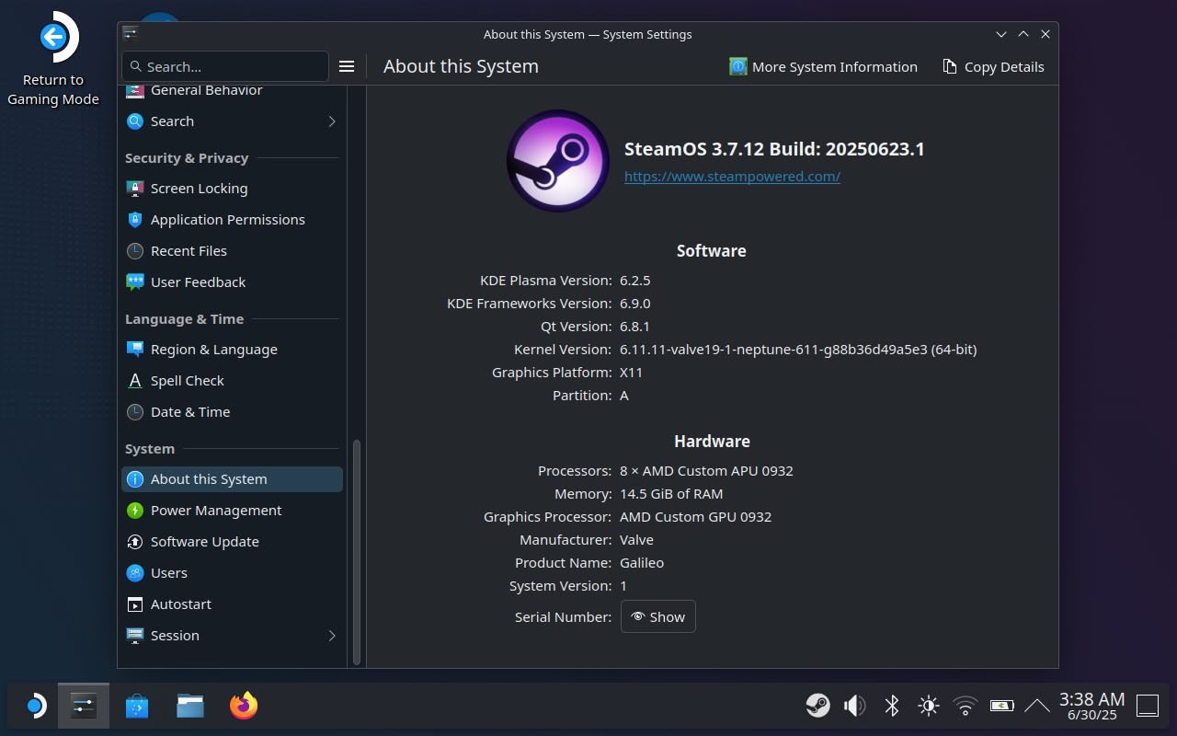Viewport: 1177px width, 736px height.
Task: Open Software Update settings
Action: (232, 541)
